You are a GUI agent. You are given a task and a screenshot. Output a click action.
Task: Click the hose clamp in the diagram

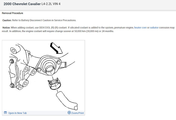click(54, 84)
